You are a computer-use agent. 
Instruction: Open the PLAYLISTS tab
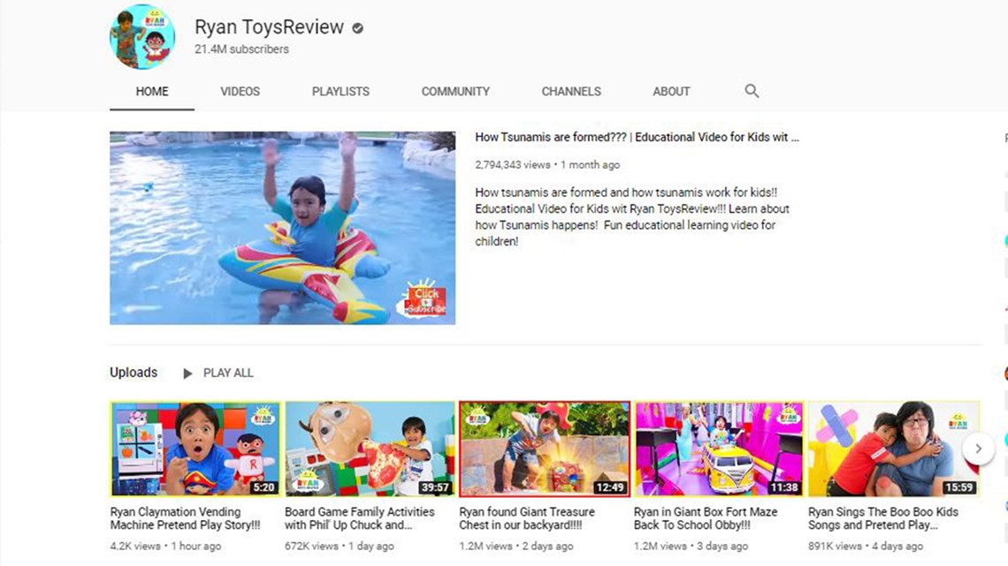point(340,92)
